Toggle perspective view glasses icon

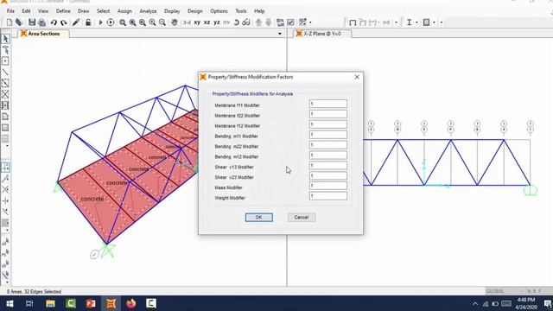246,22
